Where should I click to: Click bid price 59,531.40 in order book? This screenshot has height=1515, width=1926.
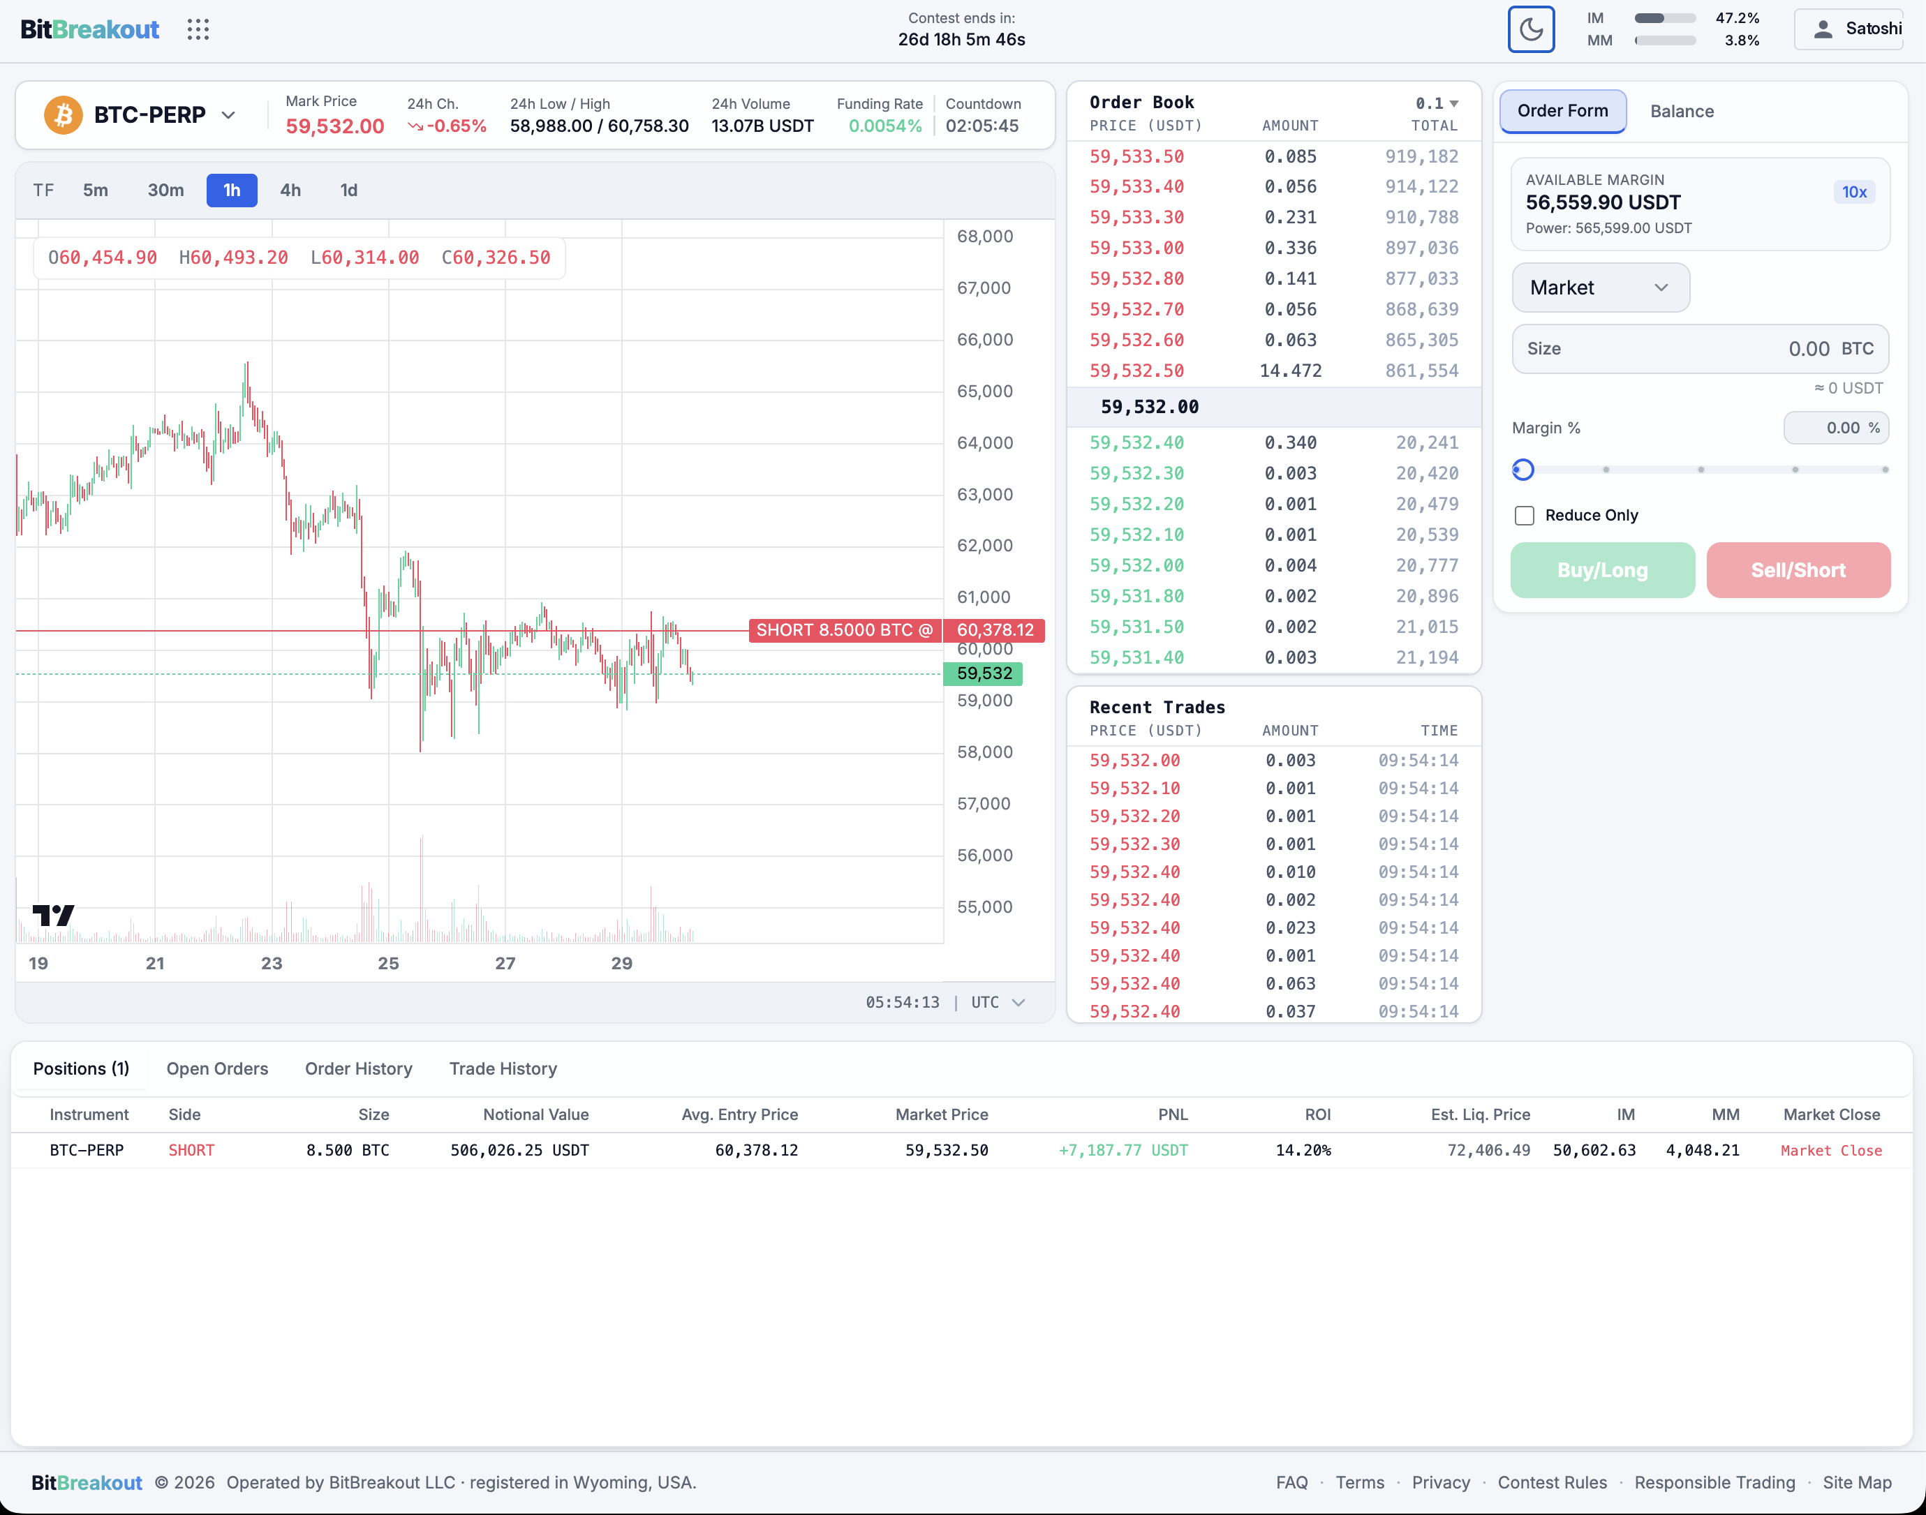click(x=1136, y=658)
